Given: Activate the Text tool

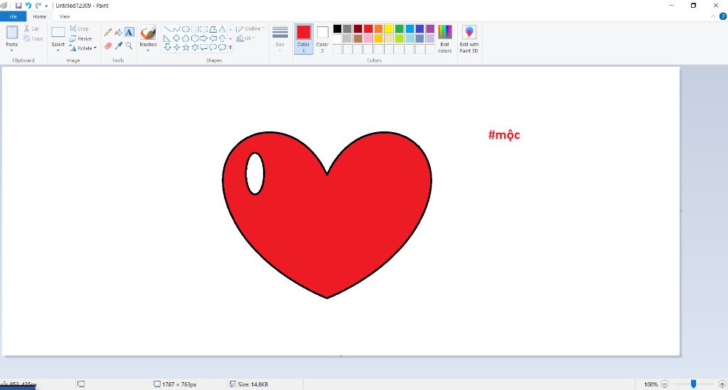Looking at the screenshot, I should click(x=129, y=32).
